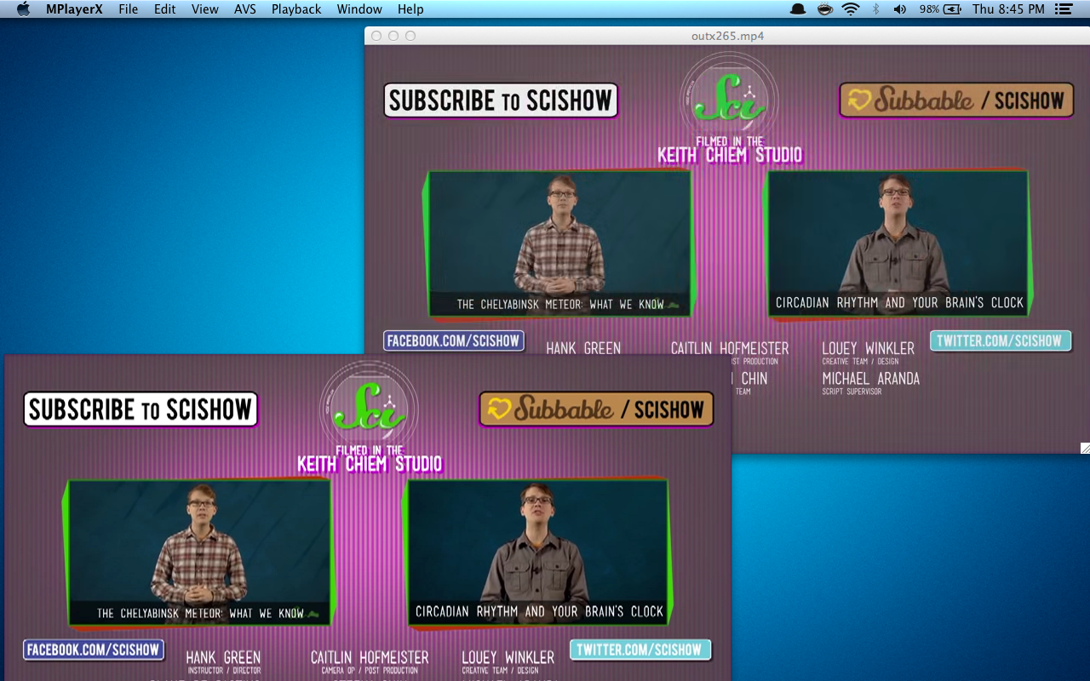Screen dimensions: 1090x681
Task: Click Subbable / SciShow in front video window
Action: (x=596, y=409)
